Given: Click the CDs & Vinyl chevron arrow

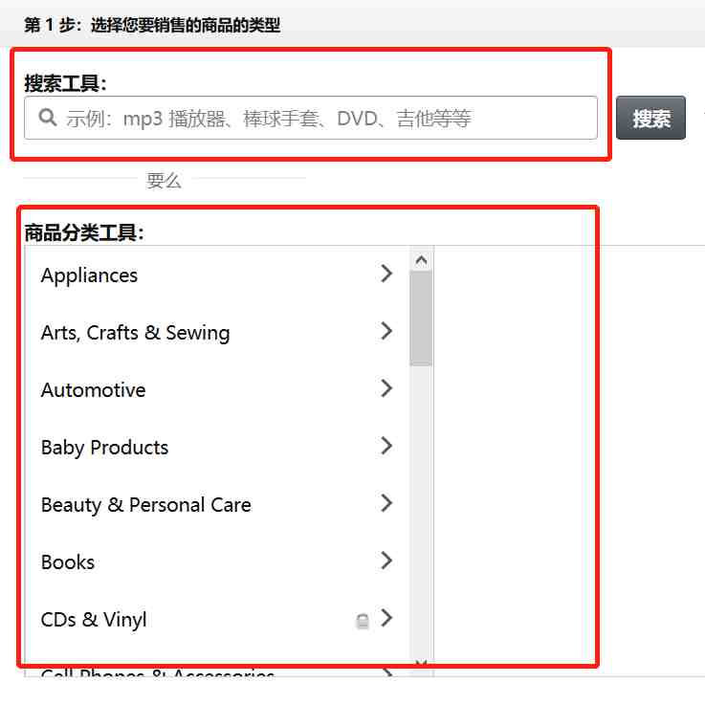Looking at the screenshot, I should pyautogui.click(x=386, y=618).
